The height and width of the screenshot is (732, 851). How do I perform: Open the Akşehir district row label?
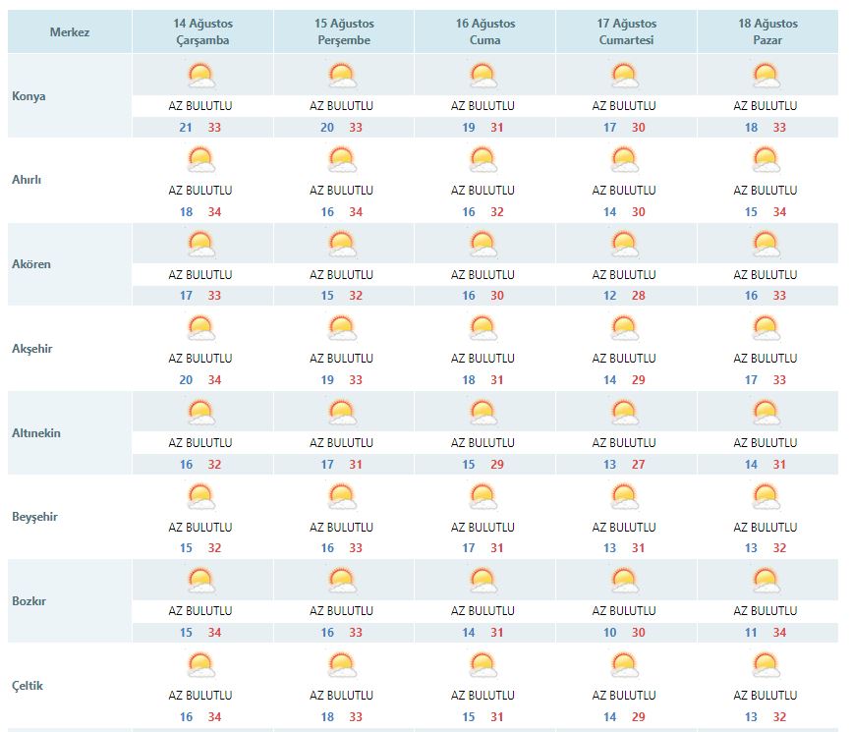point(32,349)
